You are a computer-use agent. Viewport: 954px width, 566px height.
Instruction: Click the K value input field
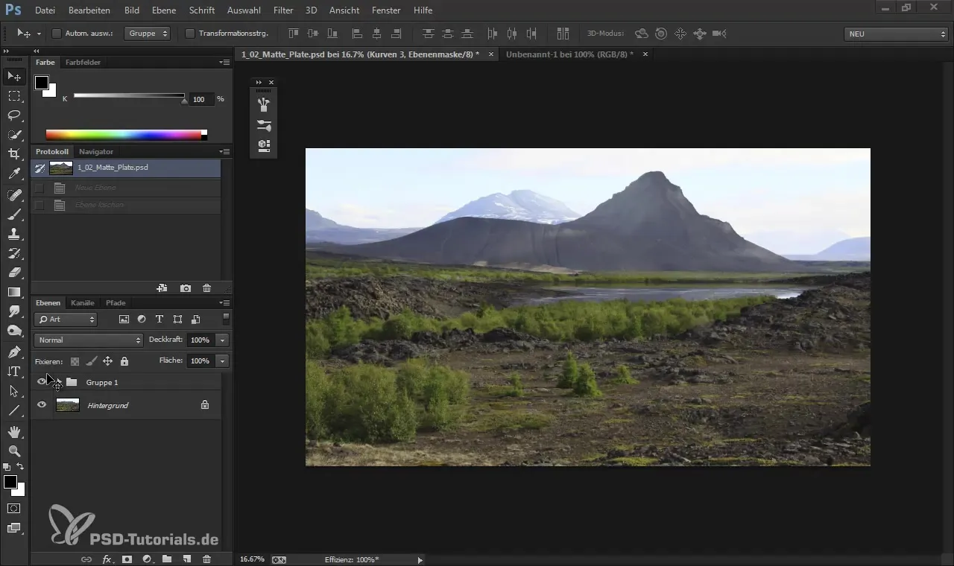200,99
